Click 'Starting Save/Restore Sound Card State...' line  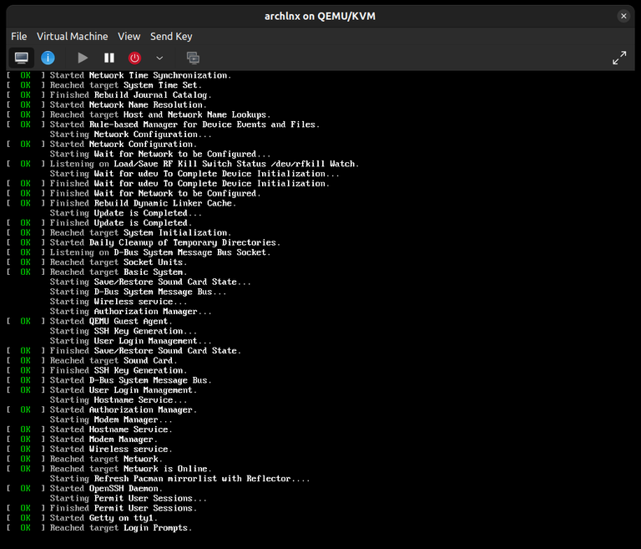click(x=150, y=282)
